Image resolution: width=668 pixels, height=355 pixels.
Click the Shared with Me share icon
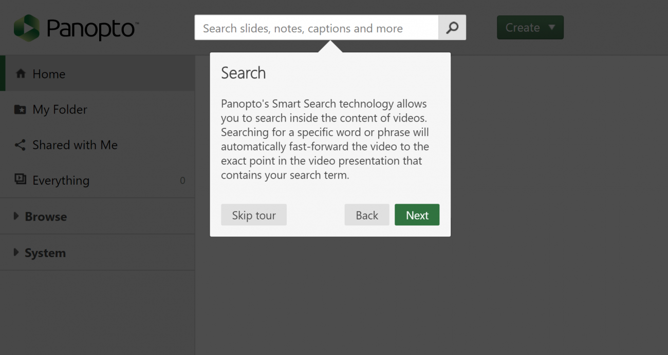point(21,145)
